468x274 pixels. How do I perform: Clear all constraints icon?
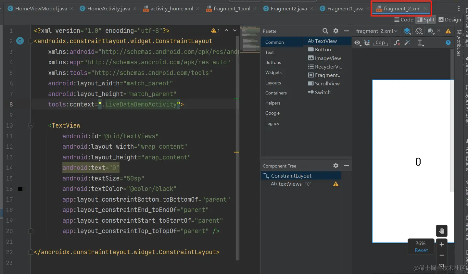pyautogui.click(x=397, y=43)
